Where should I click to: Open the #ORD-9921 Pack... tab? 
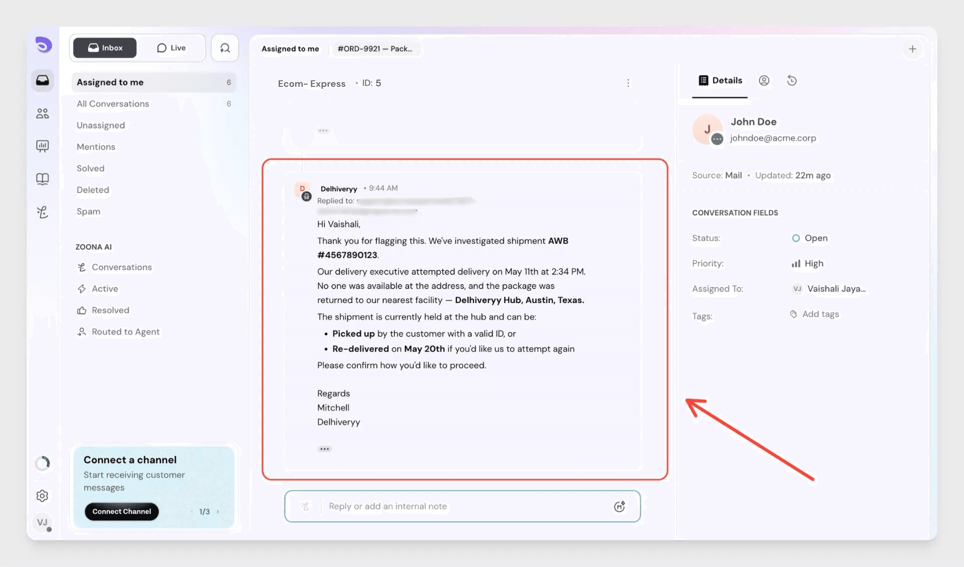(x=375, y=49)
